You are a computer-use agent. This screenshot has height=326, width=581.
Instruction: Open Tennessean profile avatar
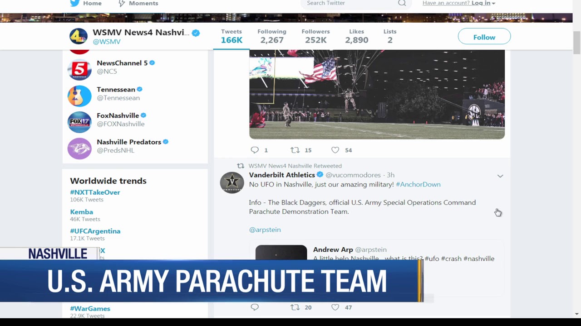pos(79,96)
